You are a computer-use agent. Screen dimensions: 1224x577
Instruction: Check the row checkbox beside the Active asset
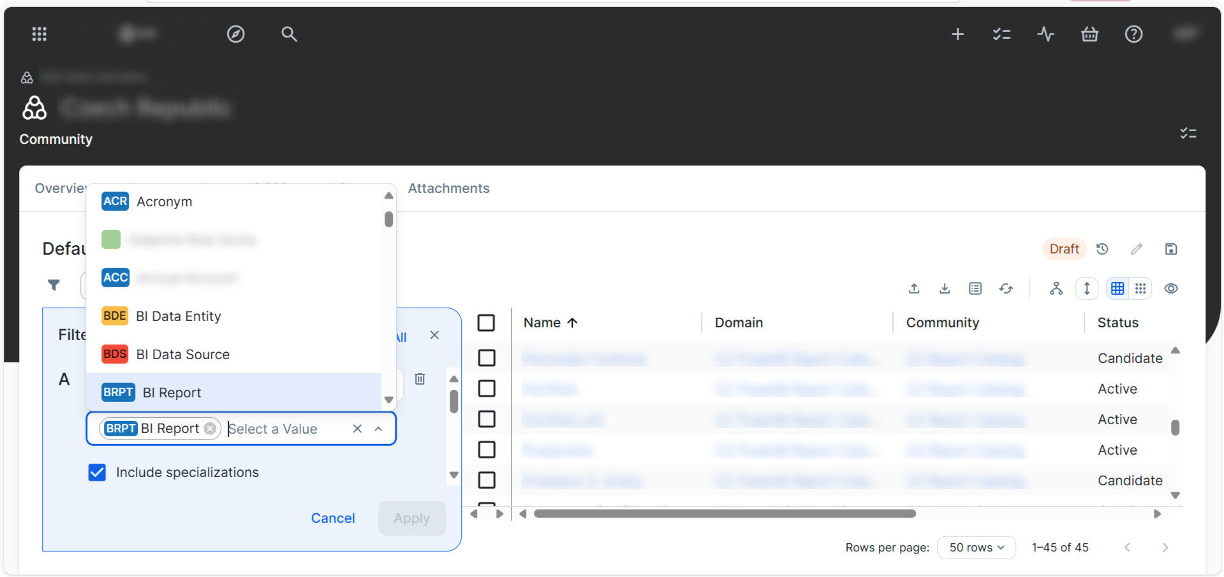pos(487,388)
